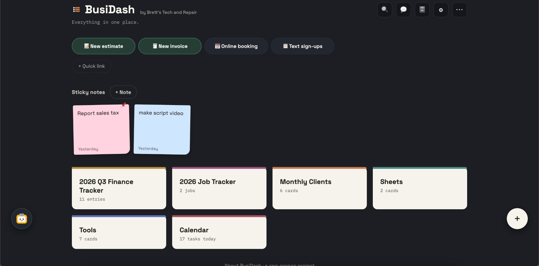Click the "Everything in one place." tagline

[x=105, y=22]
